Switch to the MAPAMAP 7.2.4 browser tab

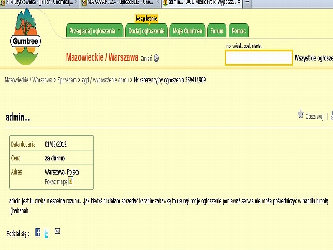118,2
